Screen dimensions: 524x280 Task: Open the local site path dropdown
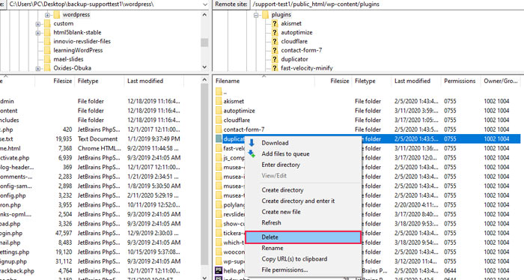[205, 4]
